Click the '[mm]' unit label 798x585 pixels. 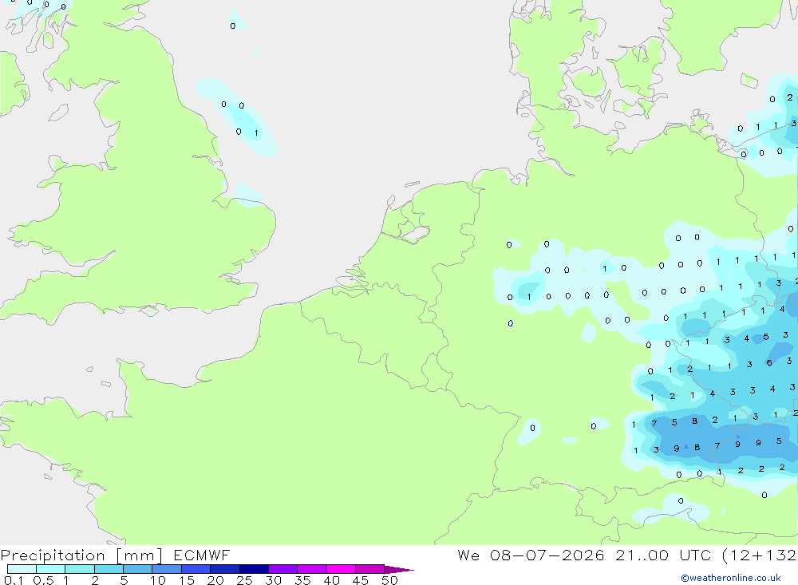[139, 555]
